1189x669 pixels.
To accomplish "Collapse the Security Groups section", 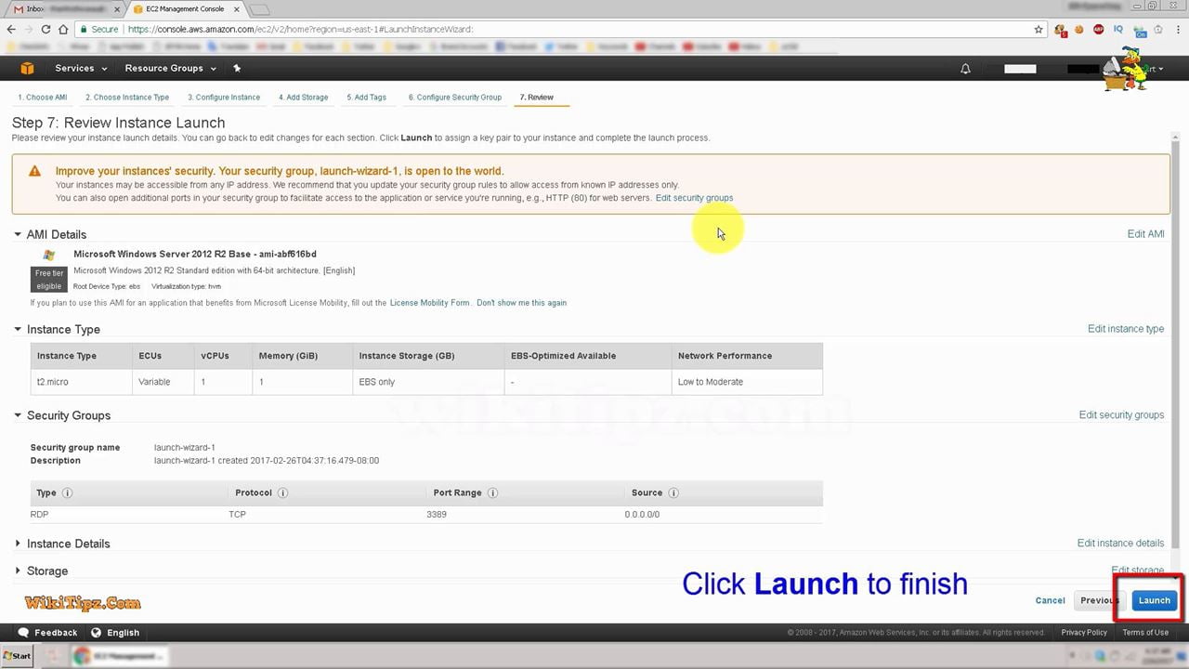I will pyautogui.click(x=18, y=415).
